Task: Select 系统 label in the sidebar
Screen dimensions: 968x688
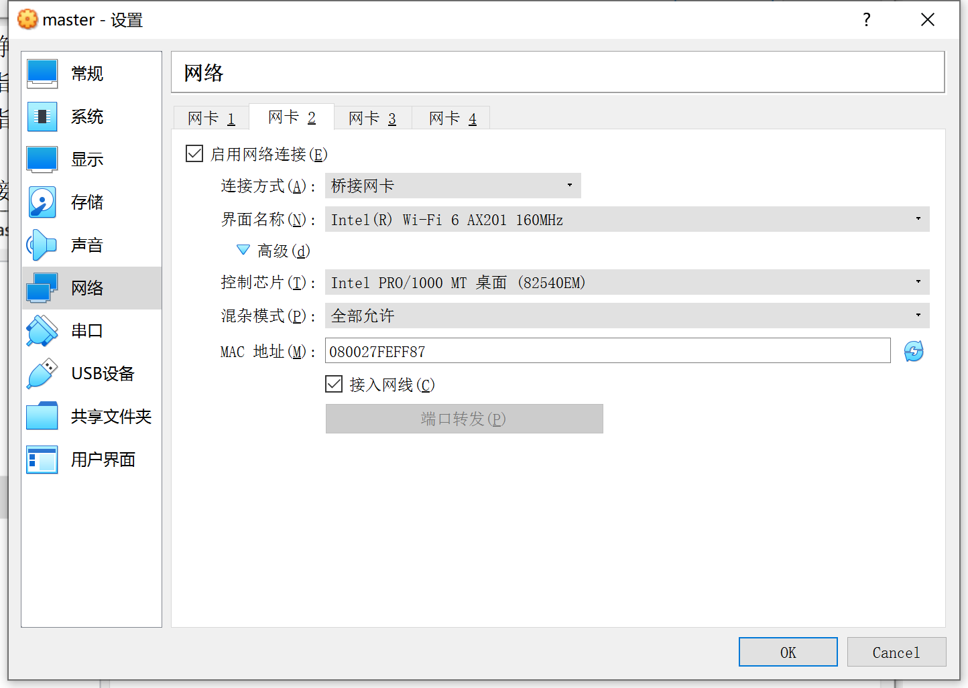Action: pos(87,117)
